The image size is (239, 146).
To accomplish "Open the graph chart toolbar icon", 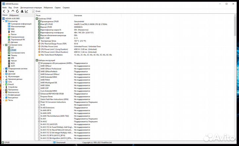I will point(27,11).
